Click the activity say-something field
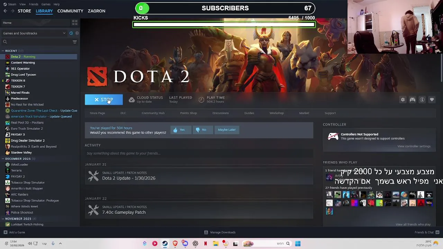 tap(199, 153)
